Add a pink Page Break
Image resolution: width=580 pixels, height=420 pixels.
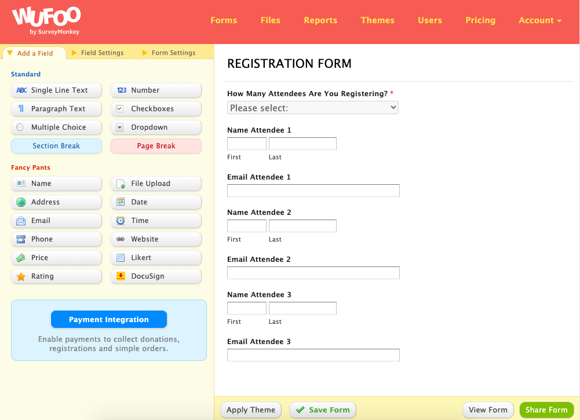[x=156, y=146]
